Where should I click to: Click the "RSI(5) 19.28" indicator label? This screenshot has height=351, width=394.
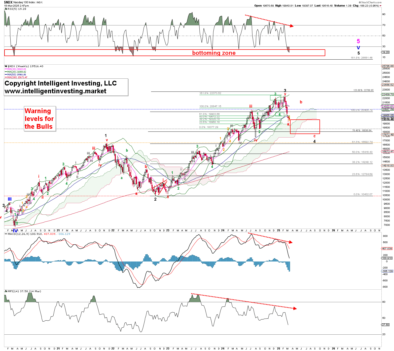click(x=16, y=9)
